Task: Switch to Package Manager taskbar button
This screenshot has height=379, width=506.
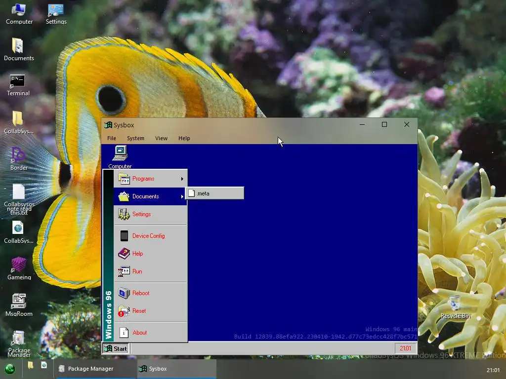Action: click(x=95, y=369)
